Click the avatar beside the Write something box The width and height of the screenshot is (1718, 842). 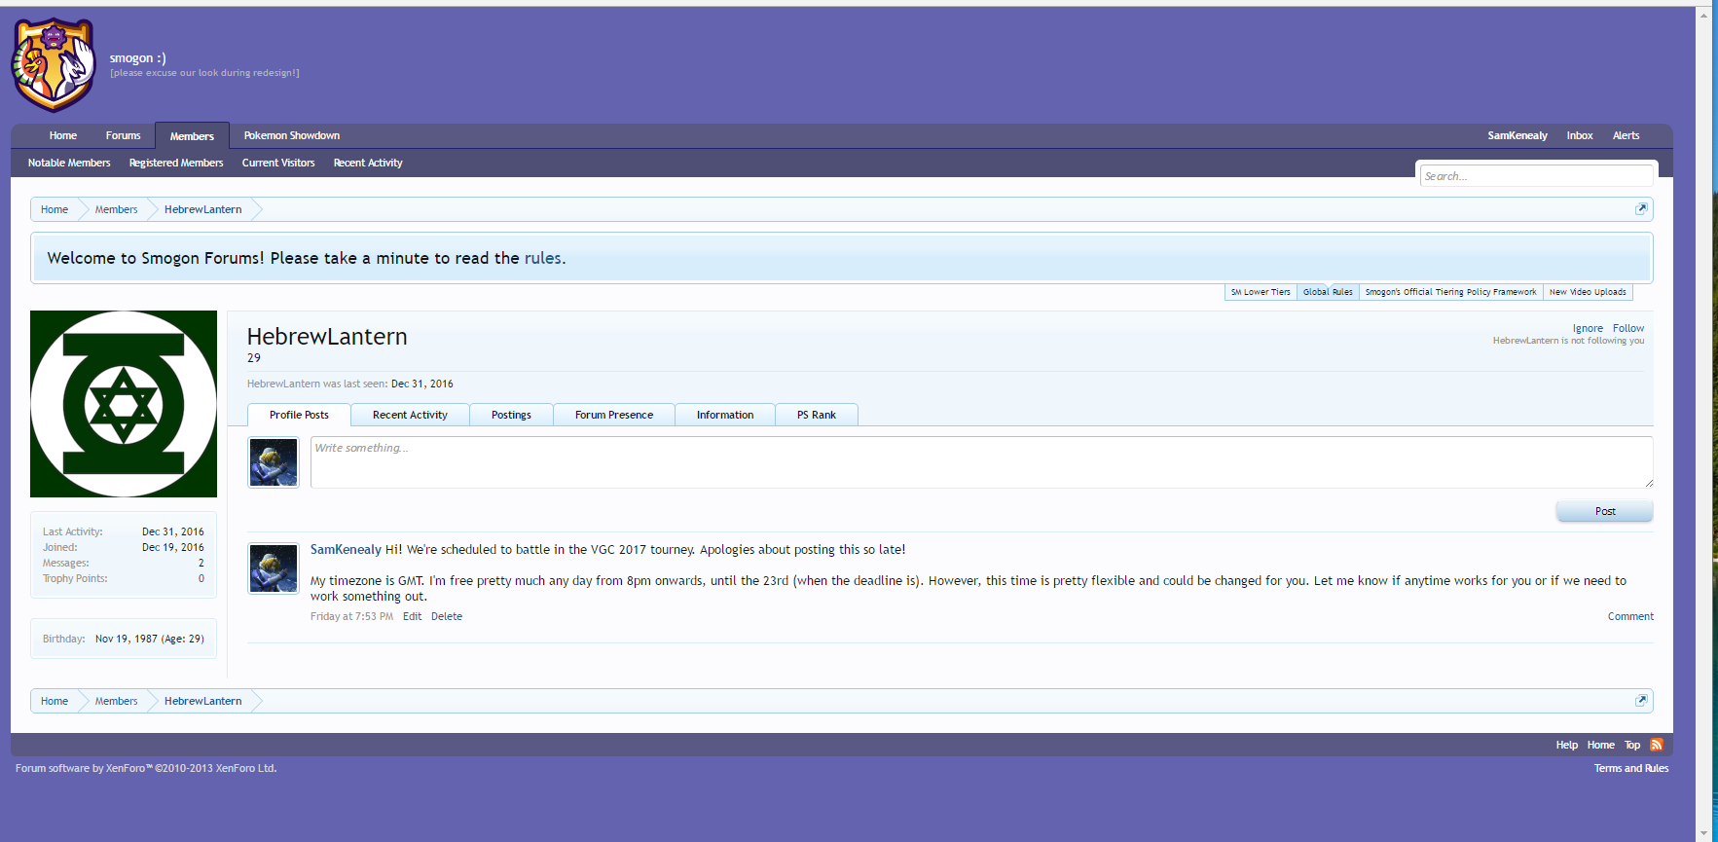[x=274, y=462]
